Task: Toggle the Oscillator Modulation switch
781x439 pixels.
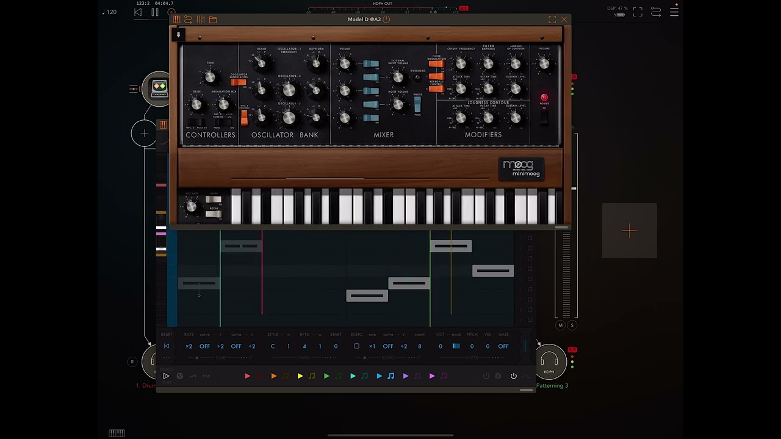Action: click(x=239, y=82)
